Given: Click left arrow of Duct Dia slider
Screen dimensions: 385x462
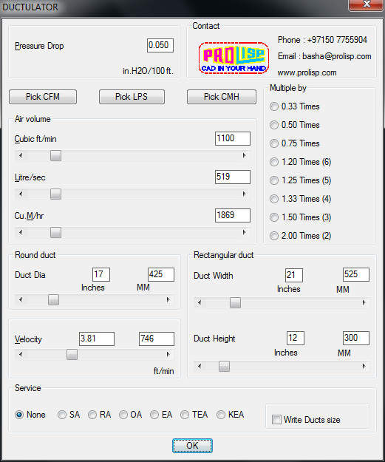Looking at the screenshot, I should tap(21, 299).
